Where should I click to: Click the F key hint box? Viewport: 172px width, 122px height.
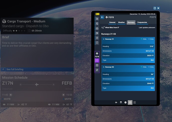tap(3, 69)
